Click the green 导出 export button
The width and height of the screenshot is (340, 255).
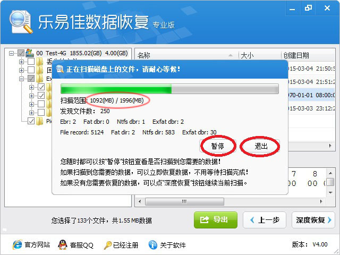point(216,220)
